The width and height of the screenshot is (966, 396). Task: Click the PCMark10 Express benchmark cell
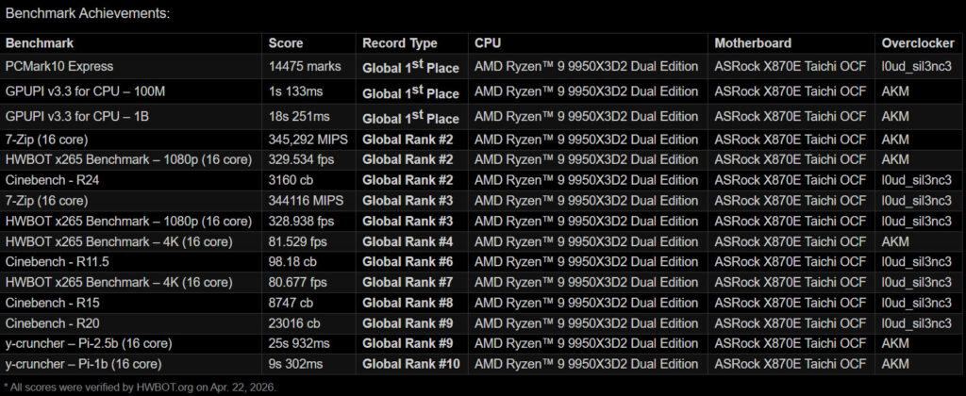tap(59, 67)
